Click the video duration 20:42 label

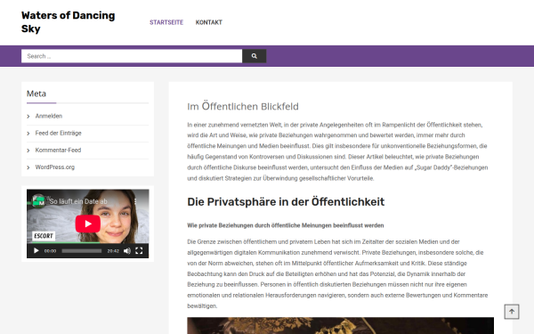[113, 251]
